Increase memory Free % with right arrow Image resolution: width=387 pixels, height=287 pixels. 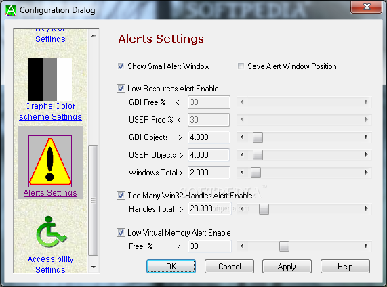[366, 246]
